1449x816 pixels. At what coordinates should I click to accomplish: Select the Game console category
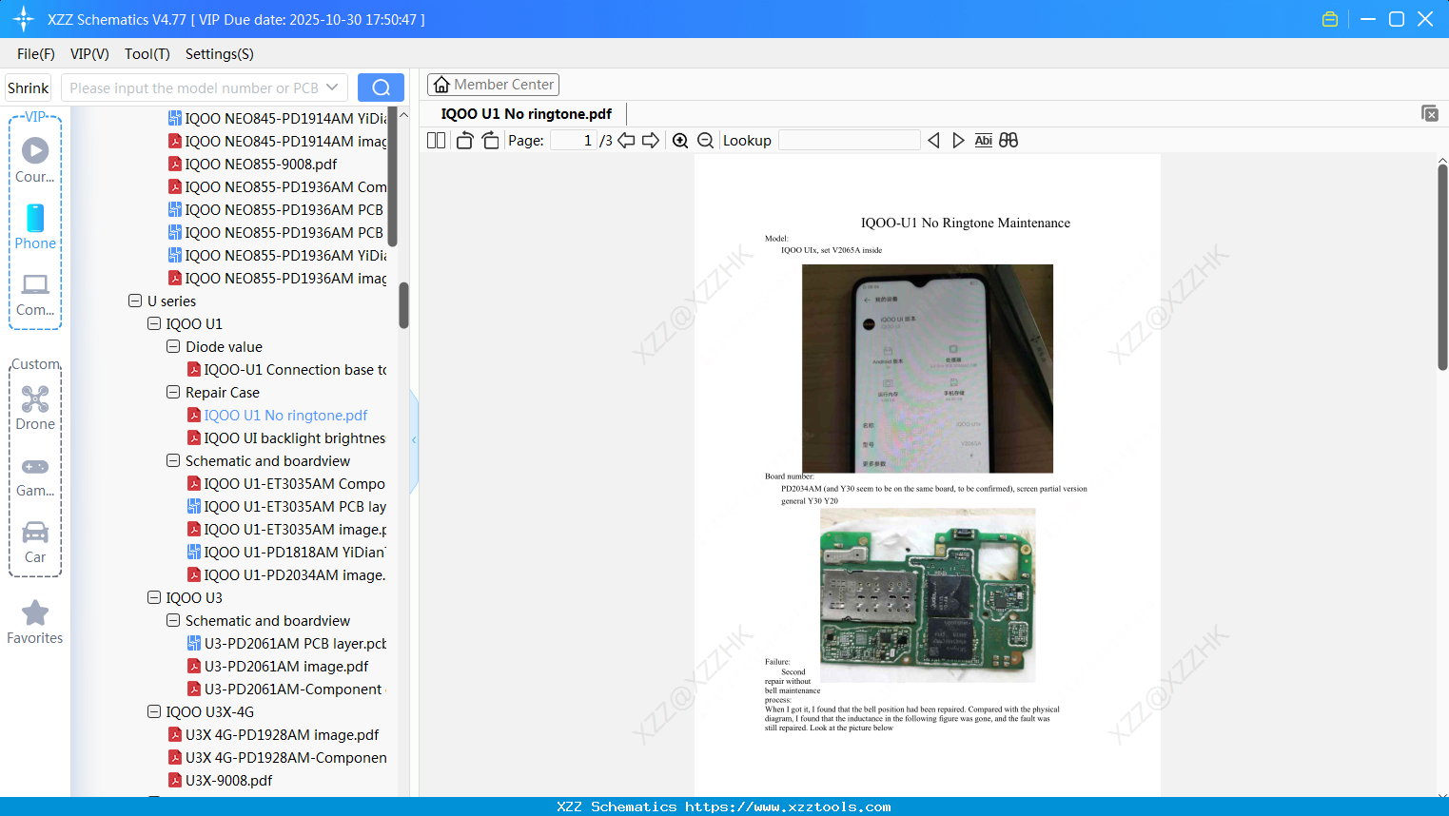point(35,476)
